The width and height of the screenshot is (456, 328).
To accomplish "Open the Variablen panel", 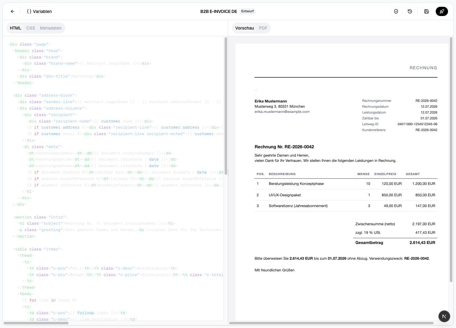I will tap(39, 11).
